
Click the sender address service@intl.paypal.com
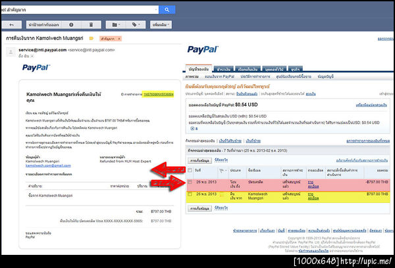pos(43,50)
